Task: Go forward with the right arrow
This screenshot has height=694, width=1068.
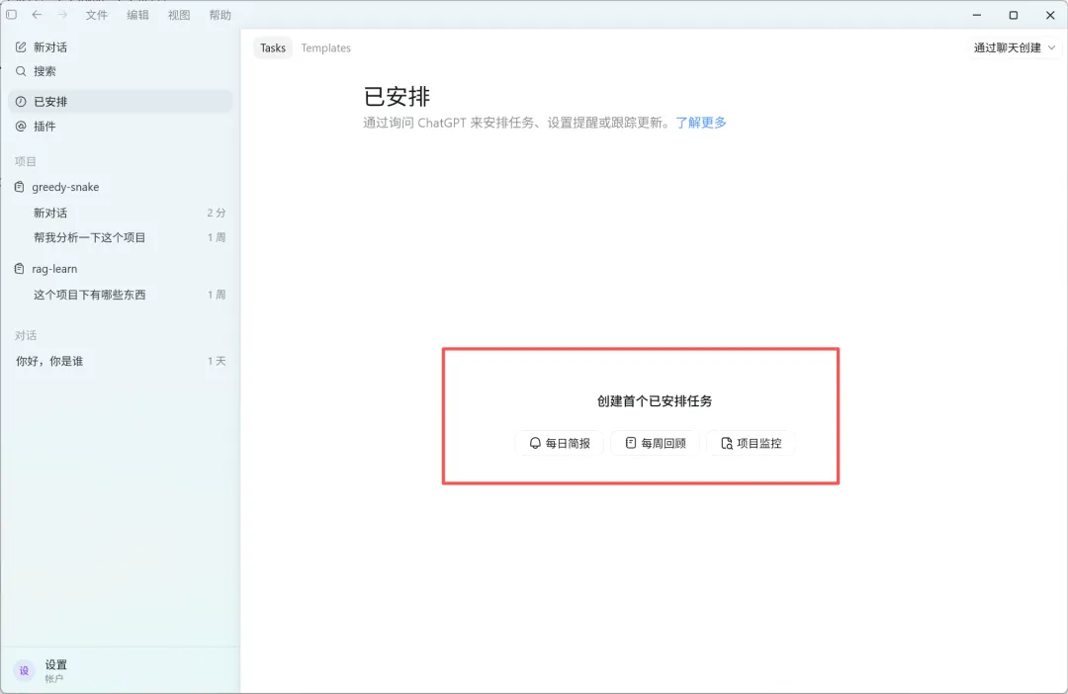Action: point(62,14)
